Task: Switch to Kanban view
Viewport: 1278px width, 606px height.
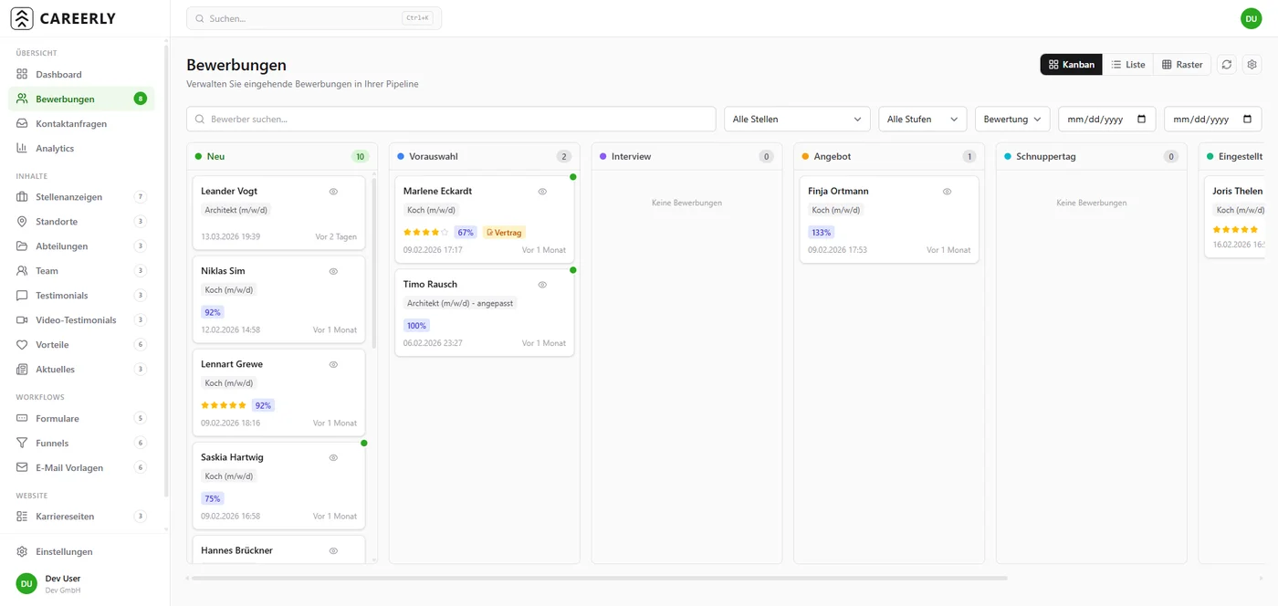Action: (x=1071, y=65)
